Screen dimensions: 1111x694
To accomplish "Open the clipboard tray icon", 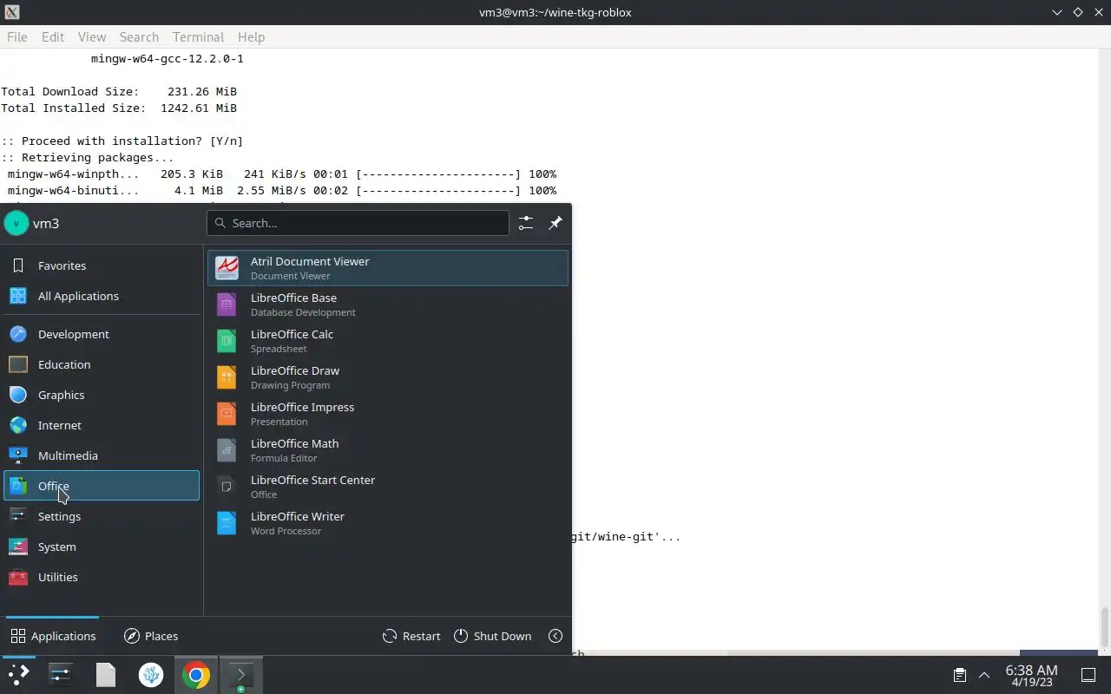I will click(960, 675).
